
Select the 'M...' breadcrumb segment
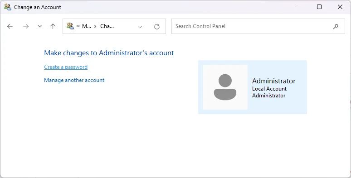point(87,26)
